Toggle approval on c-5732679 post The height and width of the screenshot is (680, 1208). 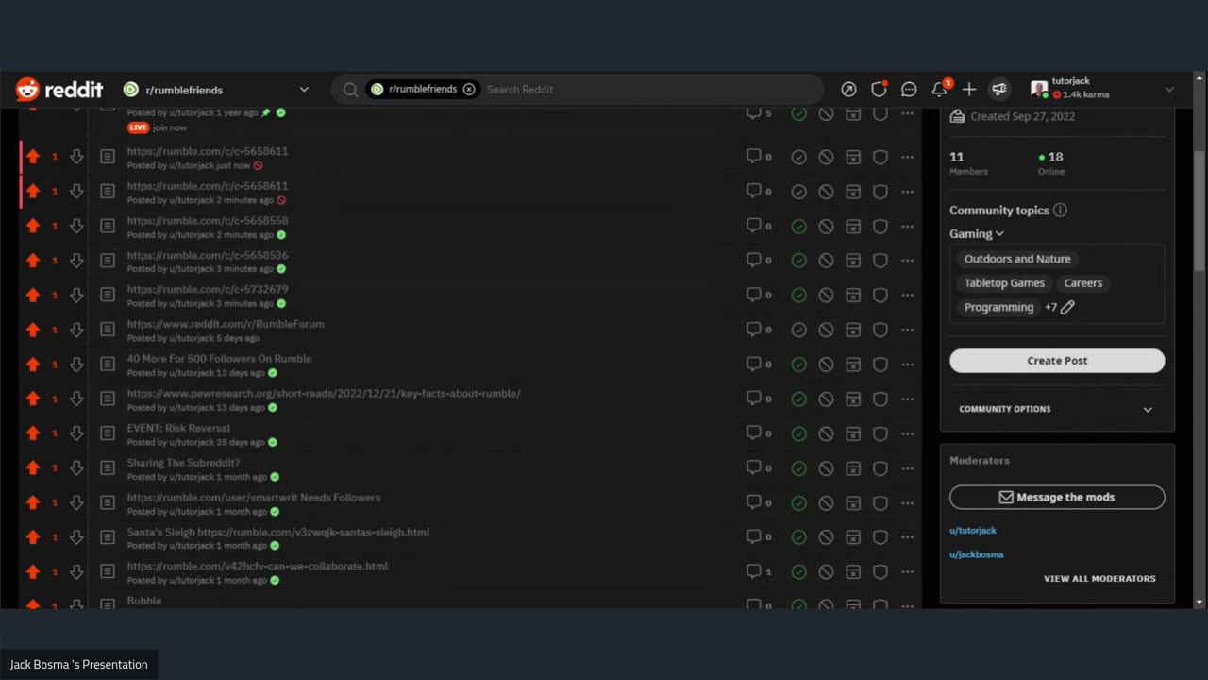click(x=799, y=296)
